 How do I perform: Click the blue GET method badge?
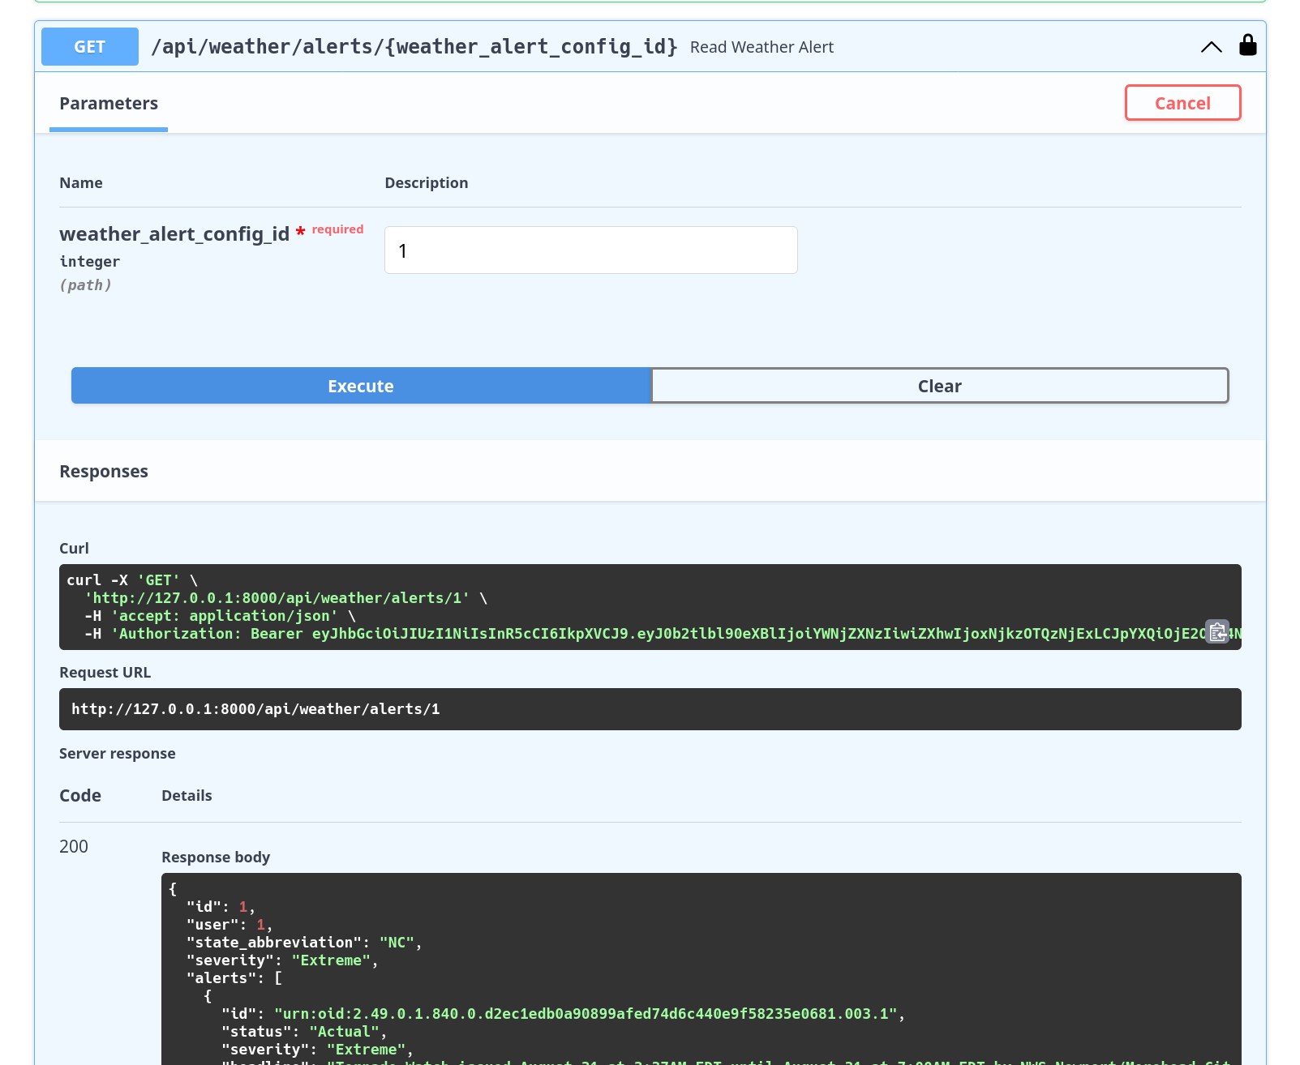click(x=90, y=46)
